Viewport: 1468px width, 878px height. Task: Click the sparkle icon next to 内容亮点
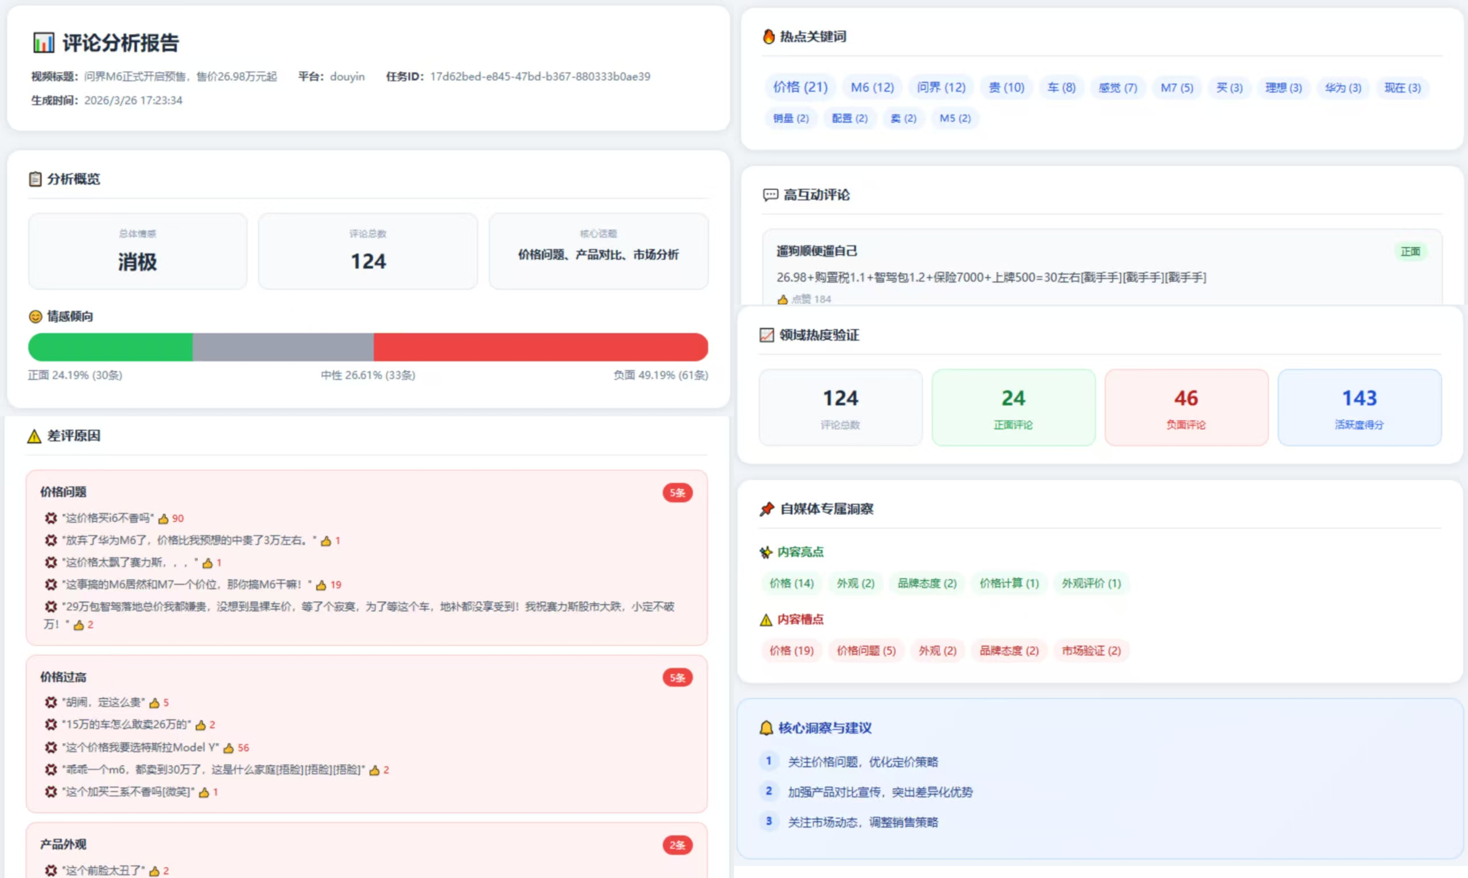(x=766, y=552)
